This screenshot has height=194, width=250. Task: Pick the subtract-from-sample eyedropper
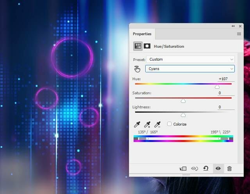[x=157, y=124]
